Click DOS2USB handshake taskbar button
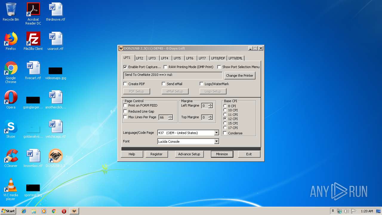 [74, 211]
